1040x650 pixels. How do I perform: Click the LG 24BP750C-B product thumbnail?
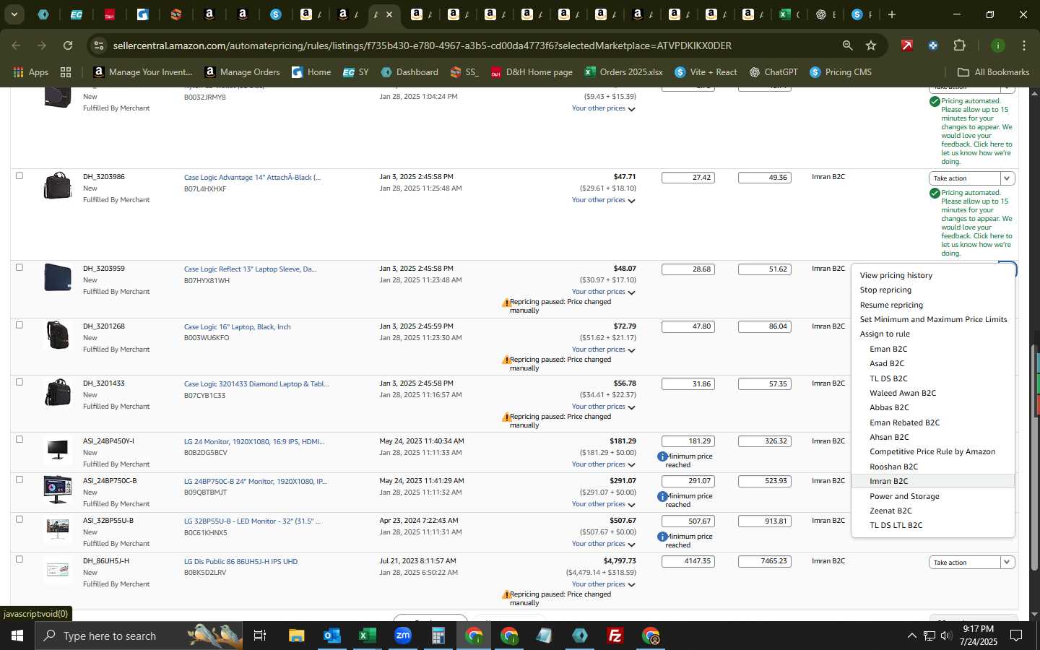click(58, 490)
